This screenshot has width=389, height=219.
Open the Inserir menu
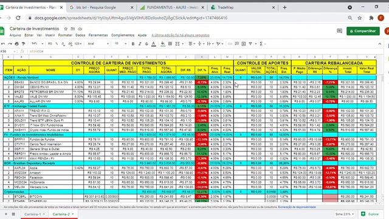tap(50, 35)
